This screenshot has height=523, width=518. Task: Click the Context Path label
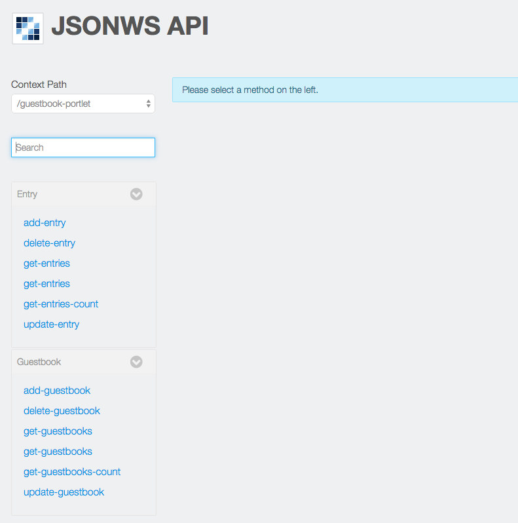[39, 85]
